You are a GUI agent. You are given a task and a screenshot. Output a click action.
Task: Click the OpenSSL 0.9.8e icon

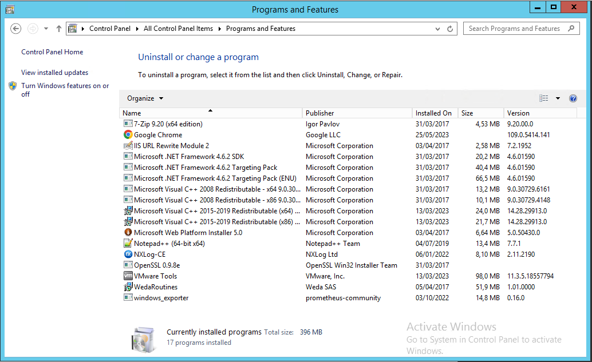128,265
